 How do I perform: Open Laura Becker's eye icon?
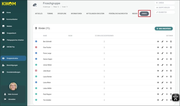click(x=158, y=77)
